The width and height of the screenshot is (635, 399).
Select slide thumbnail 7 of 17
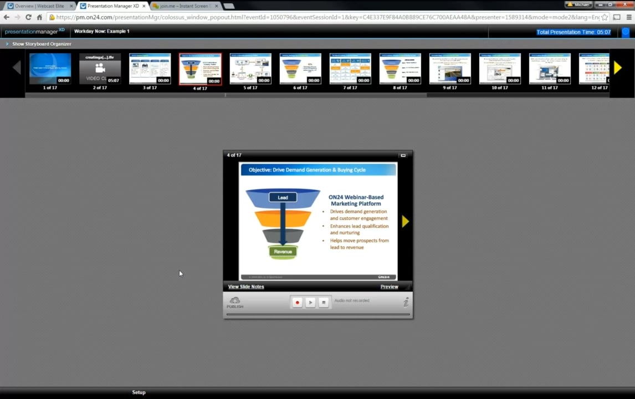coord(350,69)
